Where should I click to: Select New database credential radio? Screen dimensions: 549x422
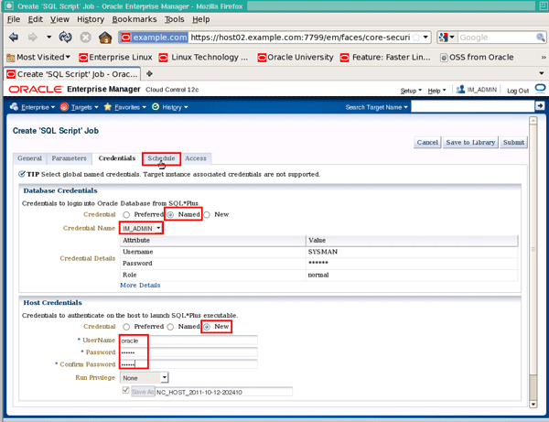[x=207, y=215]
